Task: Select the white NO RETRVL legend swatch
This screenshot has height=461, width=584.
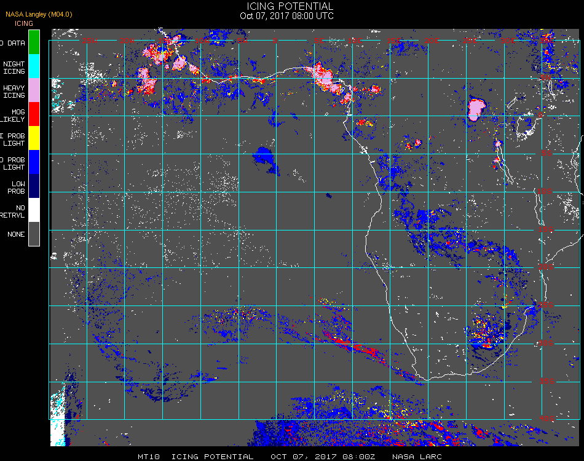Action: 34,210
